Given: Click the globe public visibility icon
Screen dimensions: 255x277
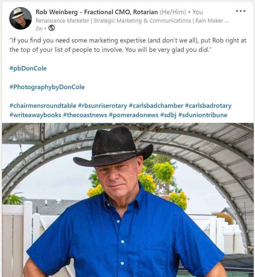Looking at the screenshot, I should [x=51, y=28].
